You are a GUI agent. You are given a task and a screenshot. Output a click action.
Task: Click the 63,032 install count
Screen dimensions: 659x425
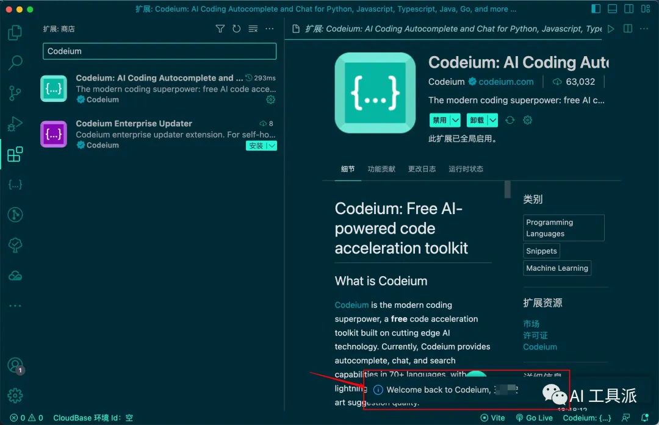[574, 82]
